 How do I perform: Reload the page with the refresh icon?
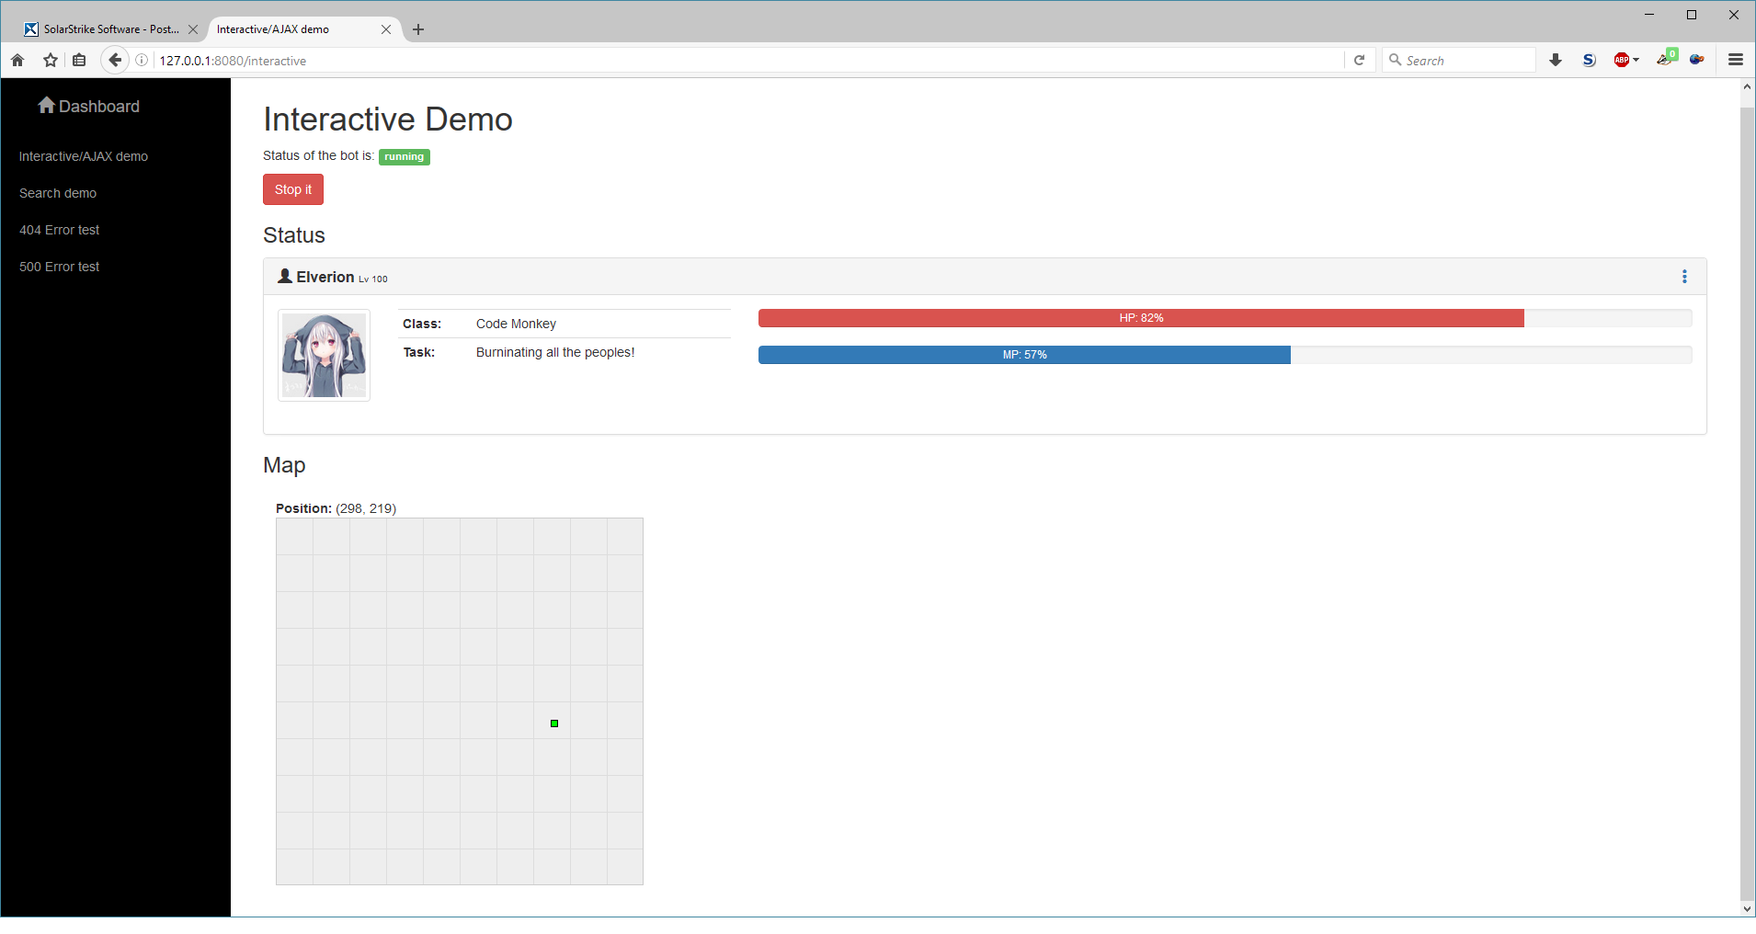coord(1359,61)
